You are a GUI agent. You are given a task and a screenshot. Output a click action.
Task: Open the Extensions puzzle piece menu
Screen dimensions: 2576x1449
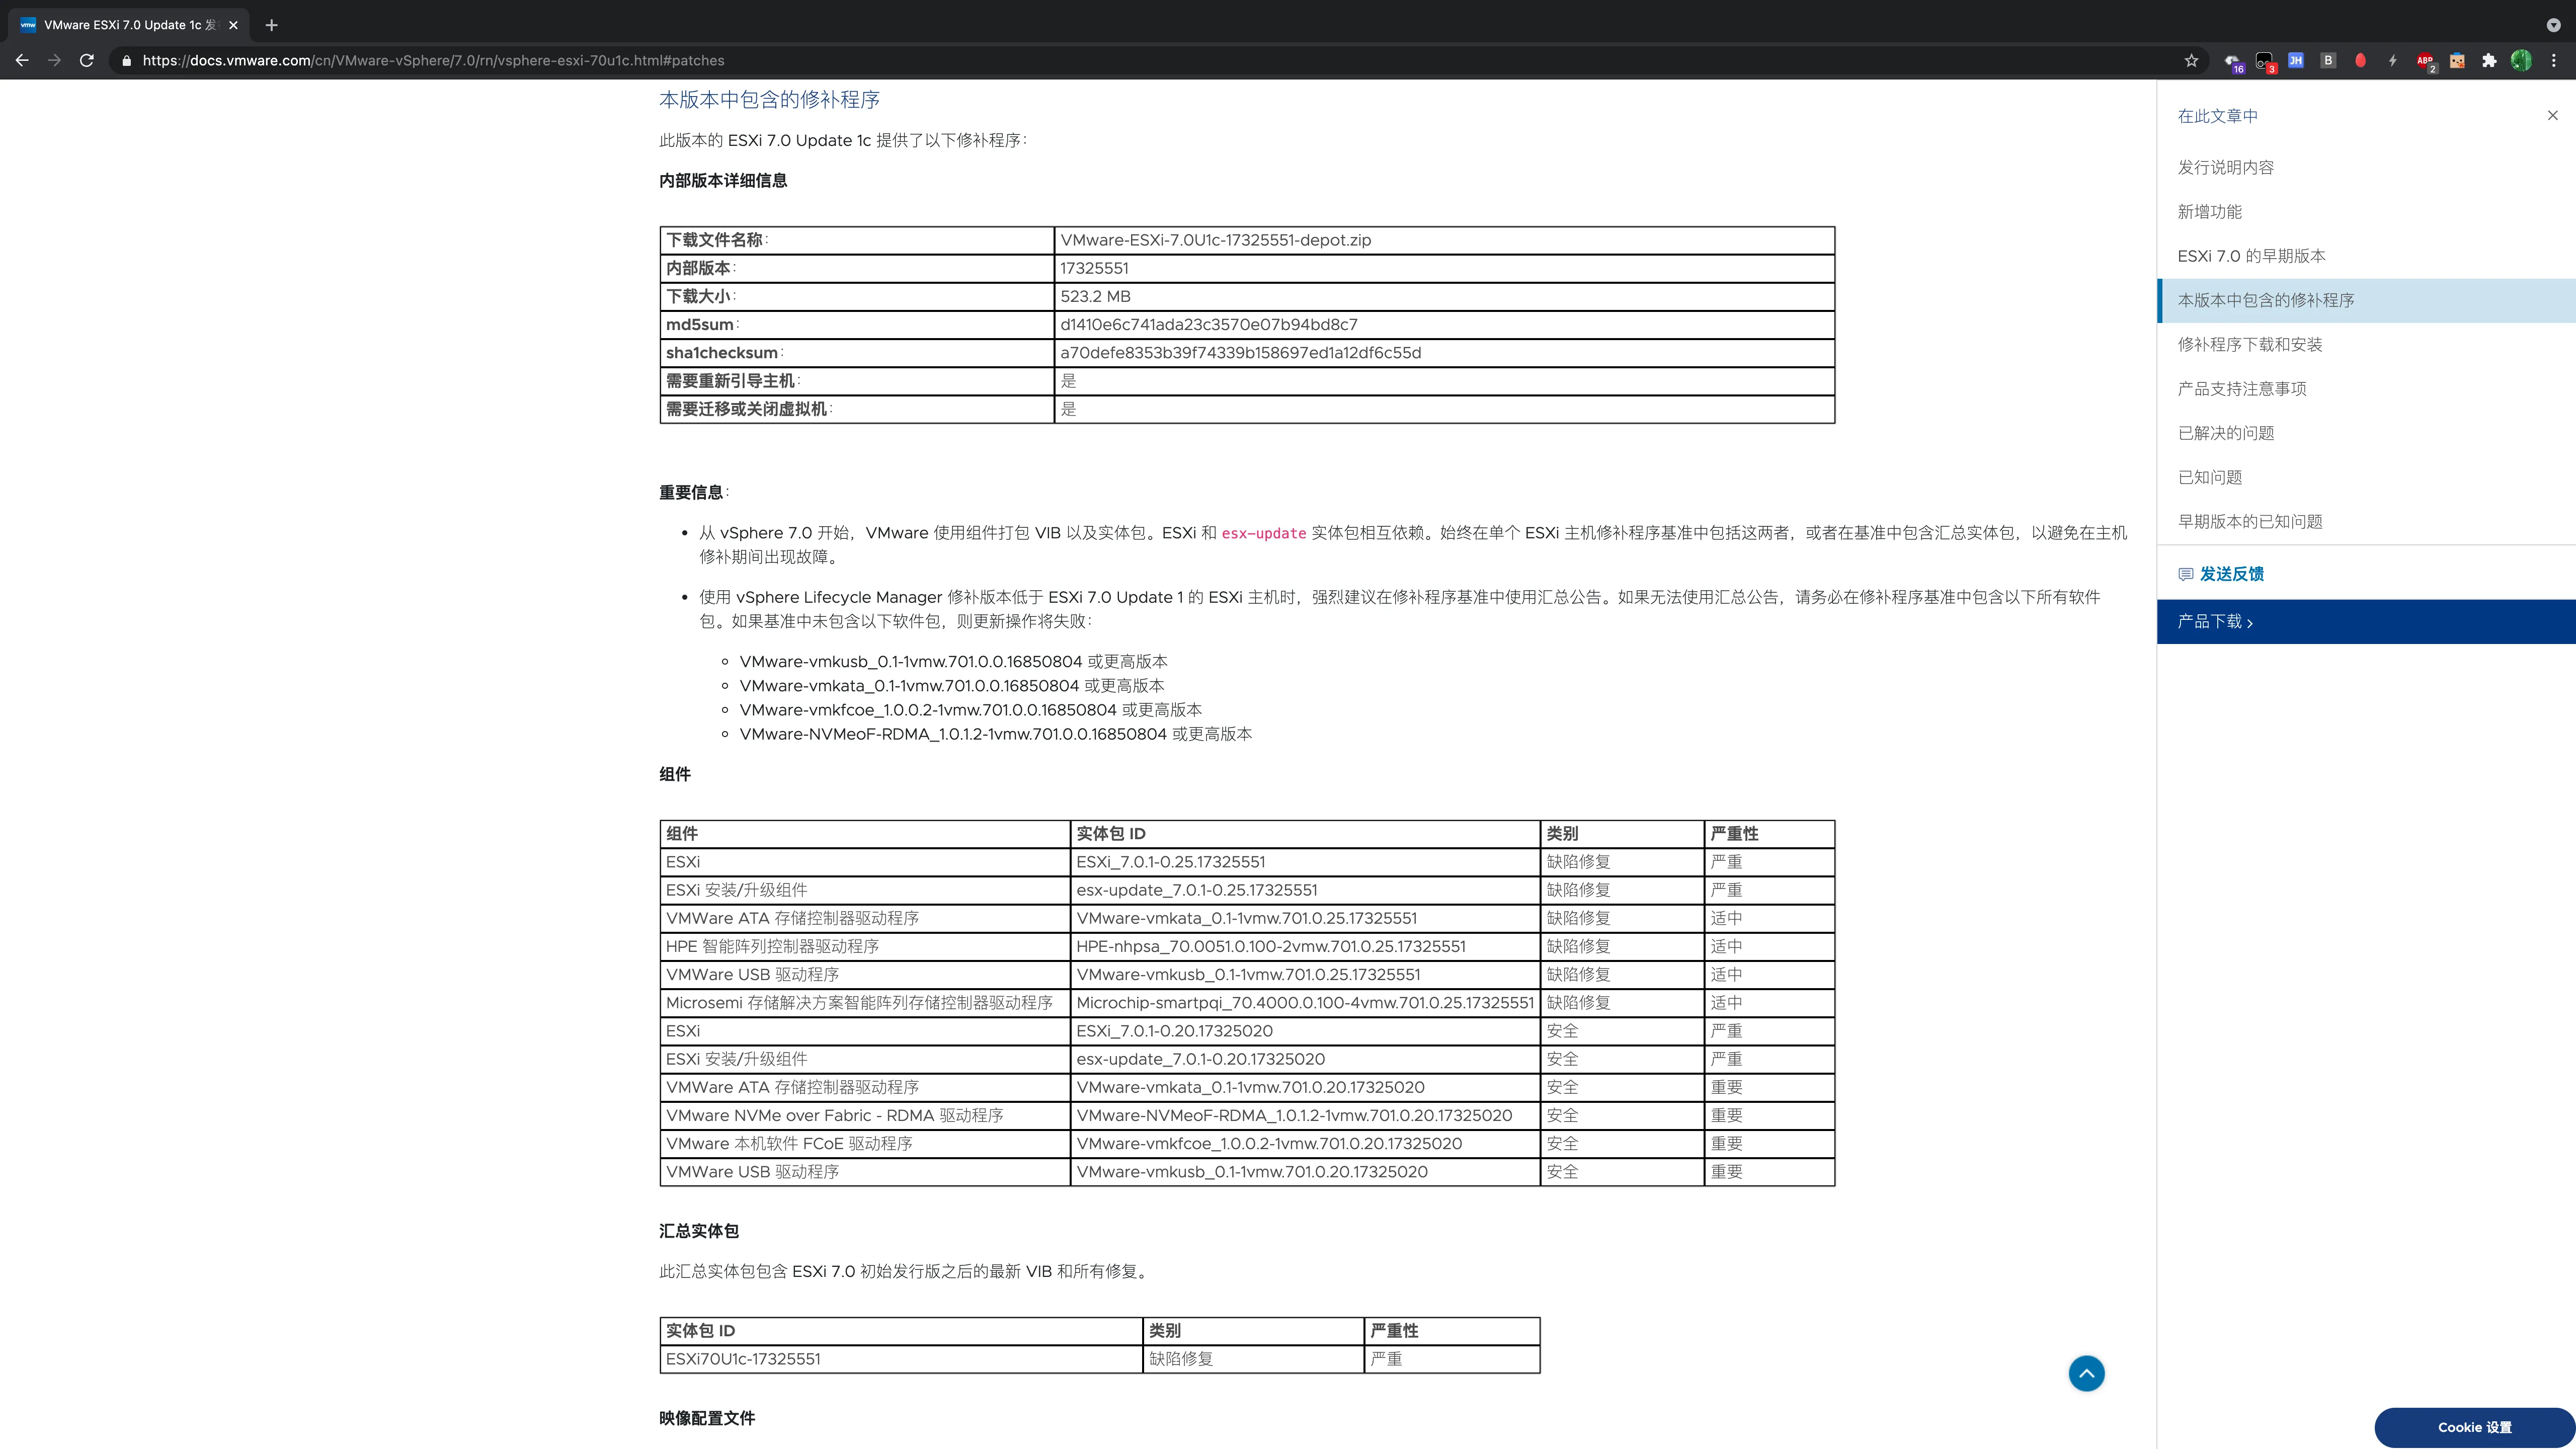2489,61
